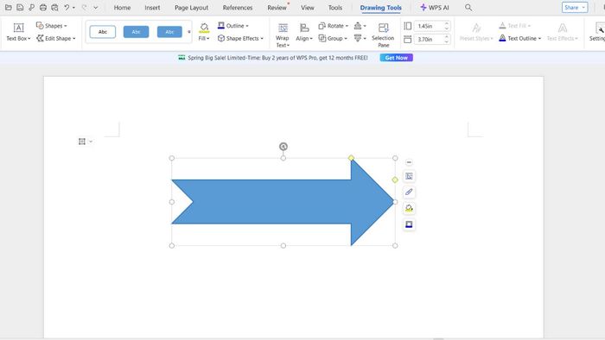
Task: Insert a Text Box
Action: (18, 32)
